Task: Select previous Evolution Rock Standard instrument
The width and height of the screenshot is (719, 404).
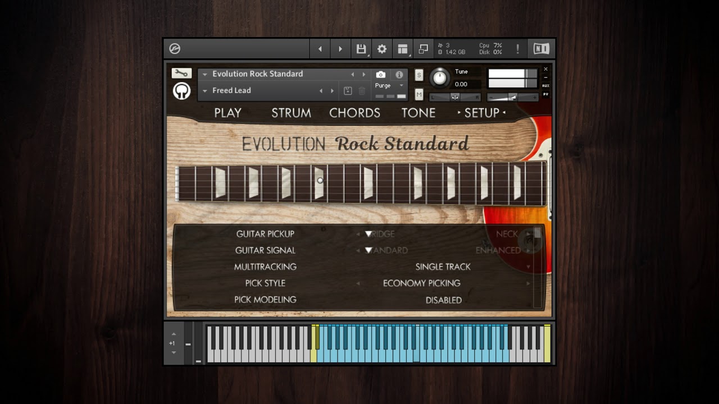Action: click(353, 74)
